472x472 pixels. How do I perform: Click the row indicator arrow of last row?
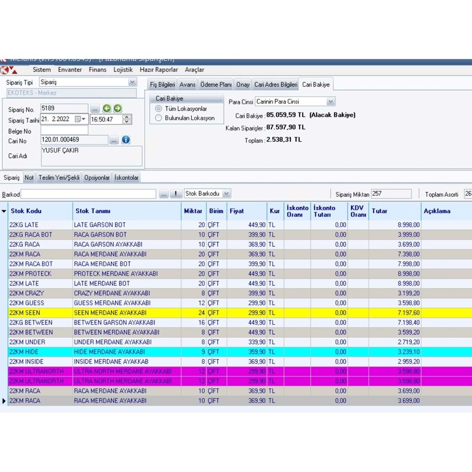pos(4,401)
